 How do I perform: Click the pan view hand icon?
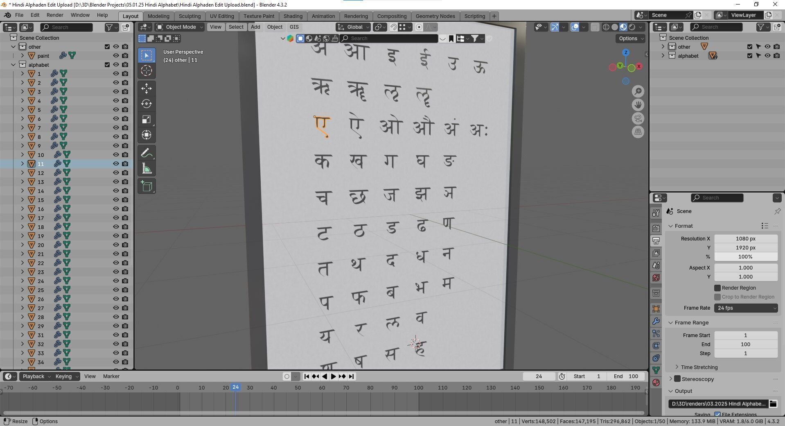tap(638, 105)
